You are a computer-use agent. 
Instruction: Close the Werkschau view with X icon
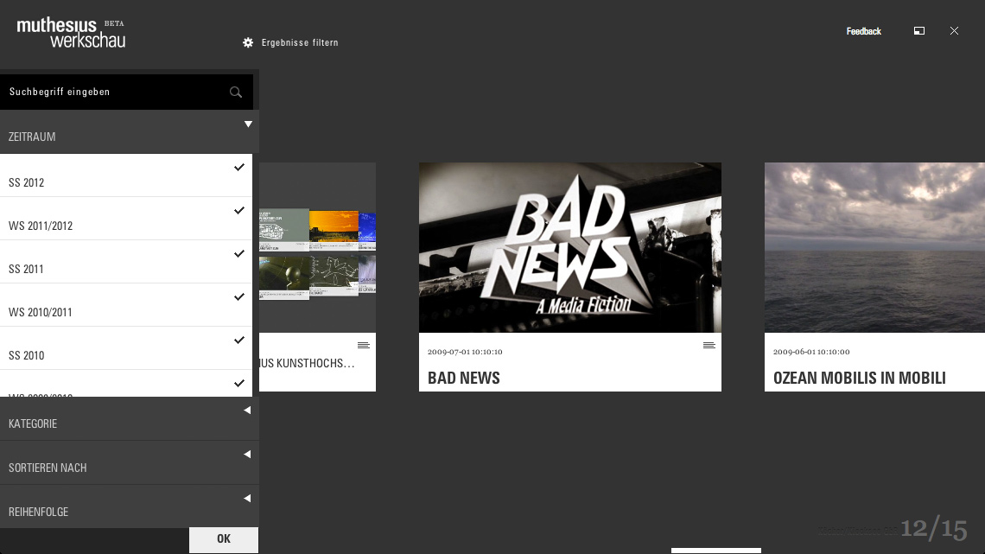(x=954, y=31)
